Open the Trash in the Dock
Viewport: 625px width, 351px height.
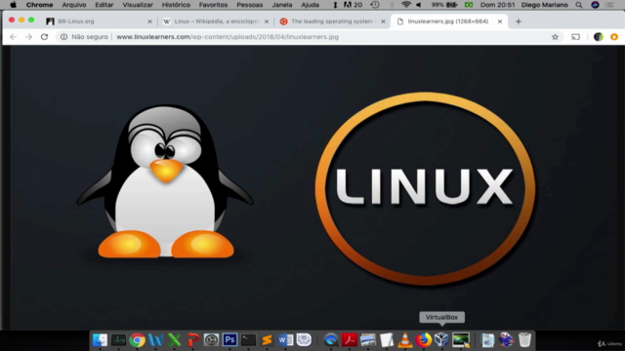click(525, 340)
